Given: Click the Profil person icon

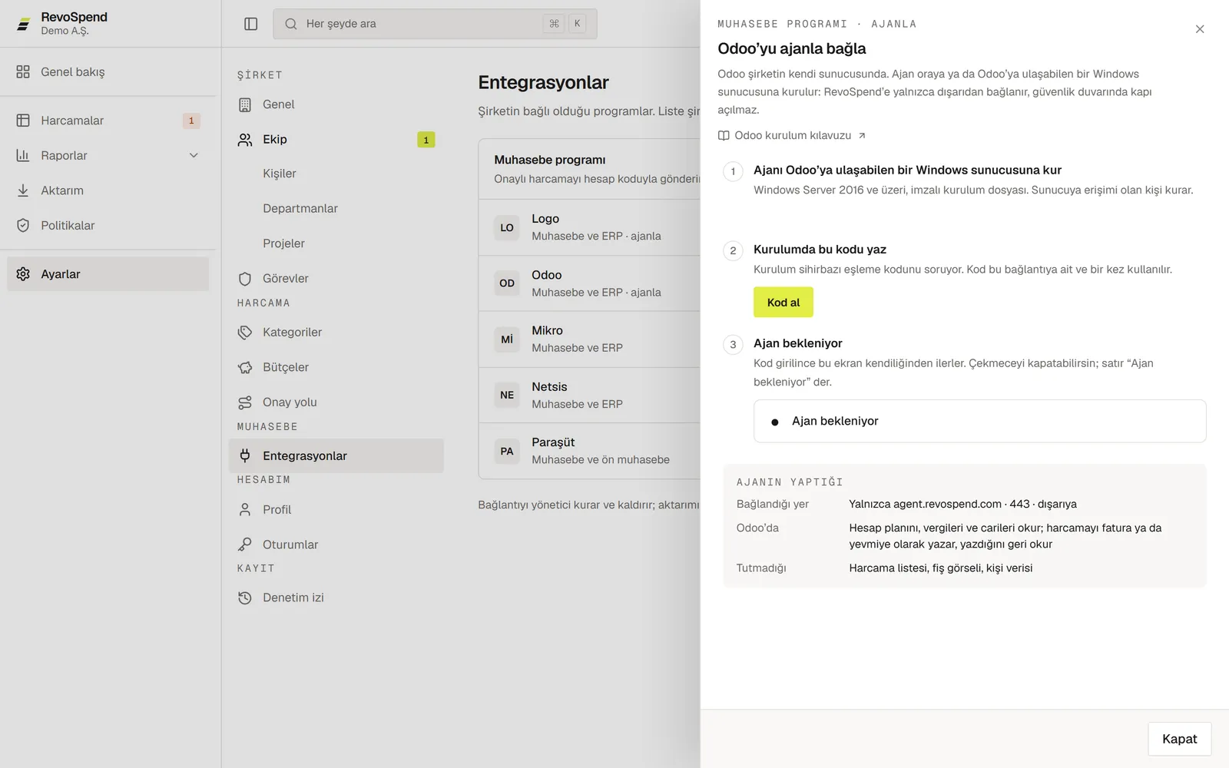Looking at the screenshot, I should (245, 509).
